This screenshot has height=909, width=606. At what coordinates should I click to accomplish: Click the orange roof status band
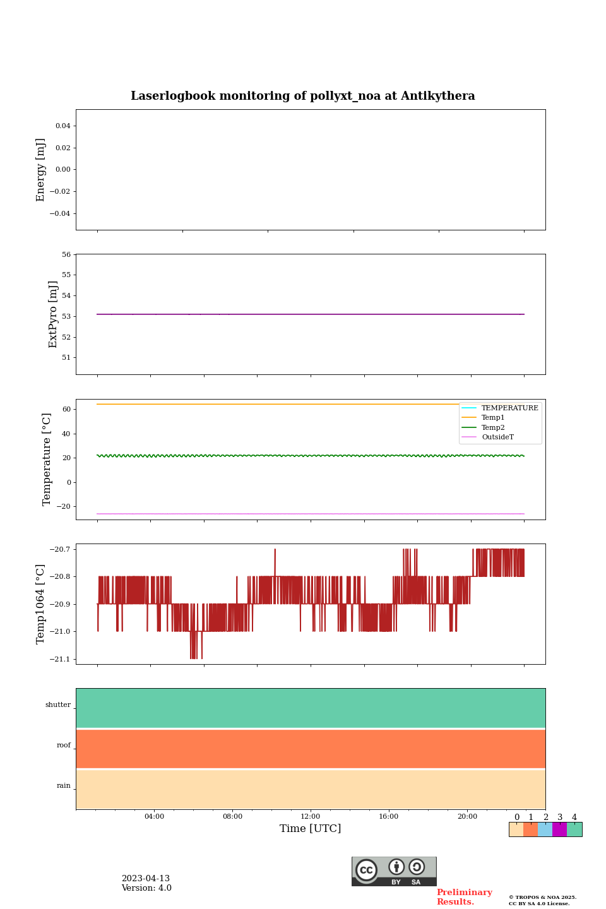click(311, 749)
